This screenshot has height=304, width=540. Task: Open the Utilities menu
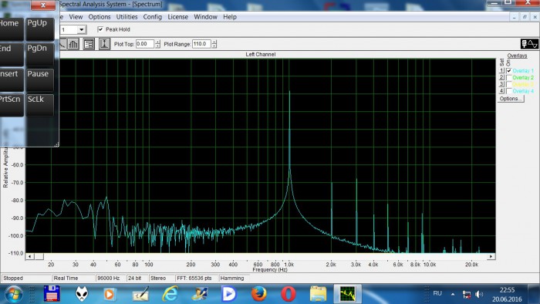[x=127, y=17]
